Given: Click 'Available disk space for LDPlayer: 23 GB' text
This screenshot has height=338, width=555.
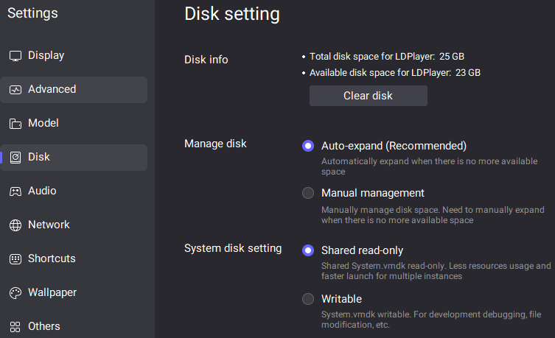Looking at the screenshot, I should click(395, 73).
